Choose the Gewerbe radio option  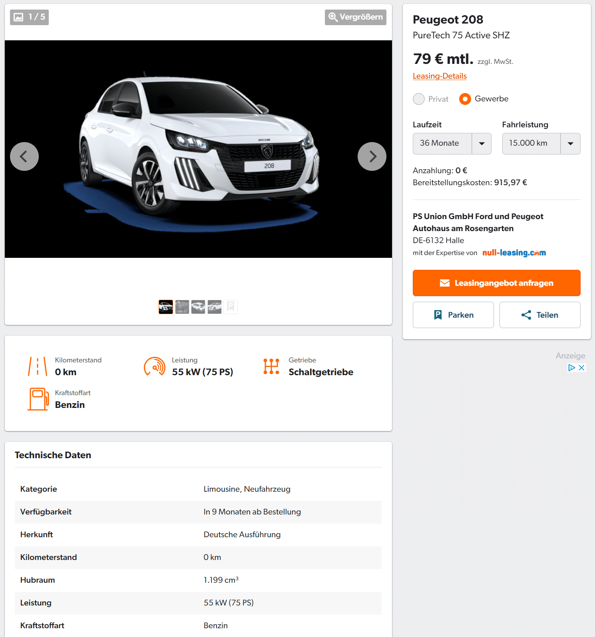[465, 99]
